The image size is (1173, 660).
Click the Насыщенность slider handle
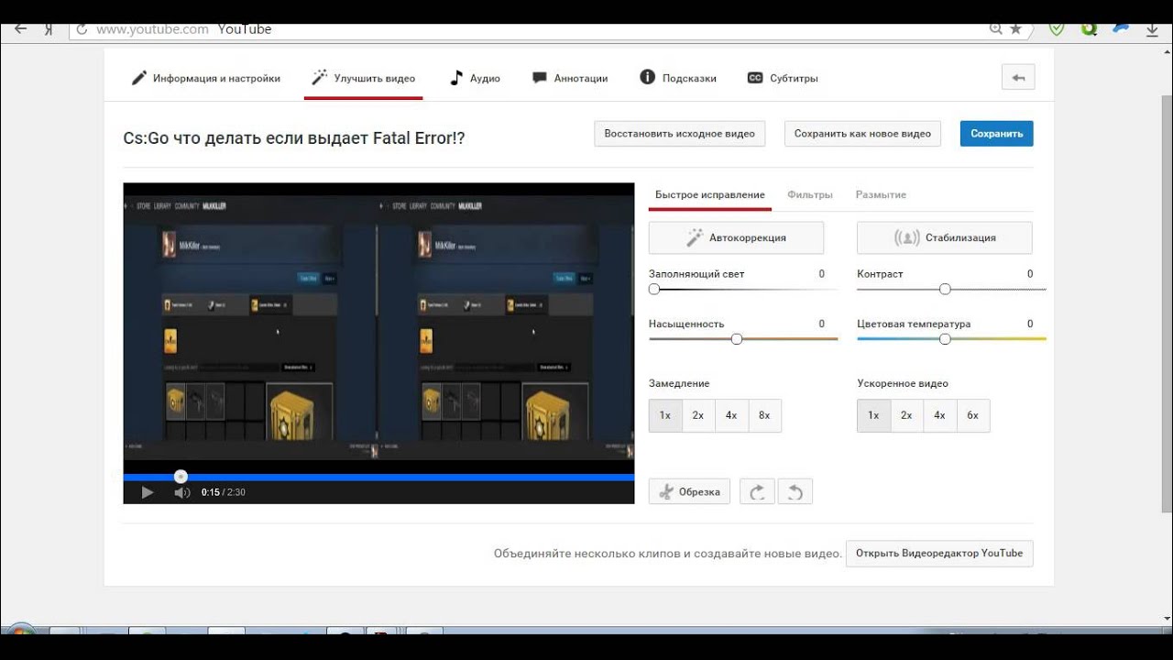737,338
